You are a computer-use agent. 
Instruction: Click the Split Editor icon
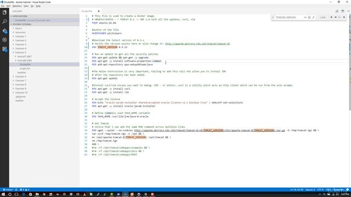point(343,11)
